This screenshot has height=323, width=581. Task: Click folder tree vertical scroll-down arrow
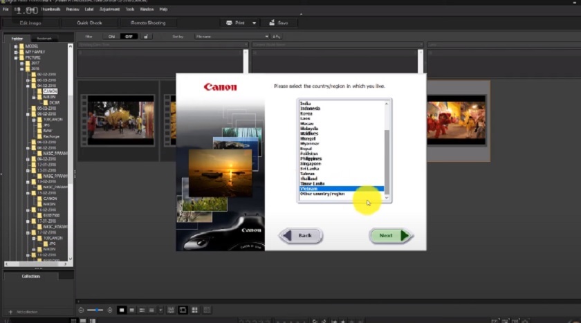tap(71, 259)
